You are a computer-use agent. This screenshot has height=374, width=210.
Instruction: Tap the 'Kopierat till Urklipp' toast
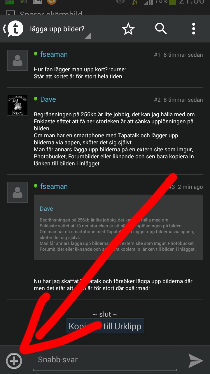coord(105,326)
